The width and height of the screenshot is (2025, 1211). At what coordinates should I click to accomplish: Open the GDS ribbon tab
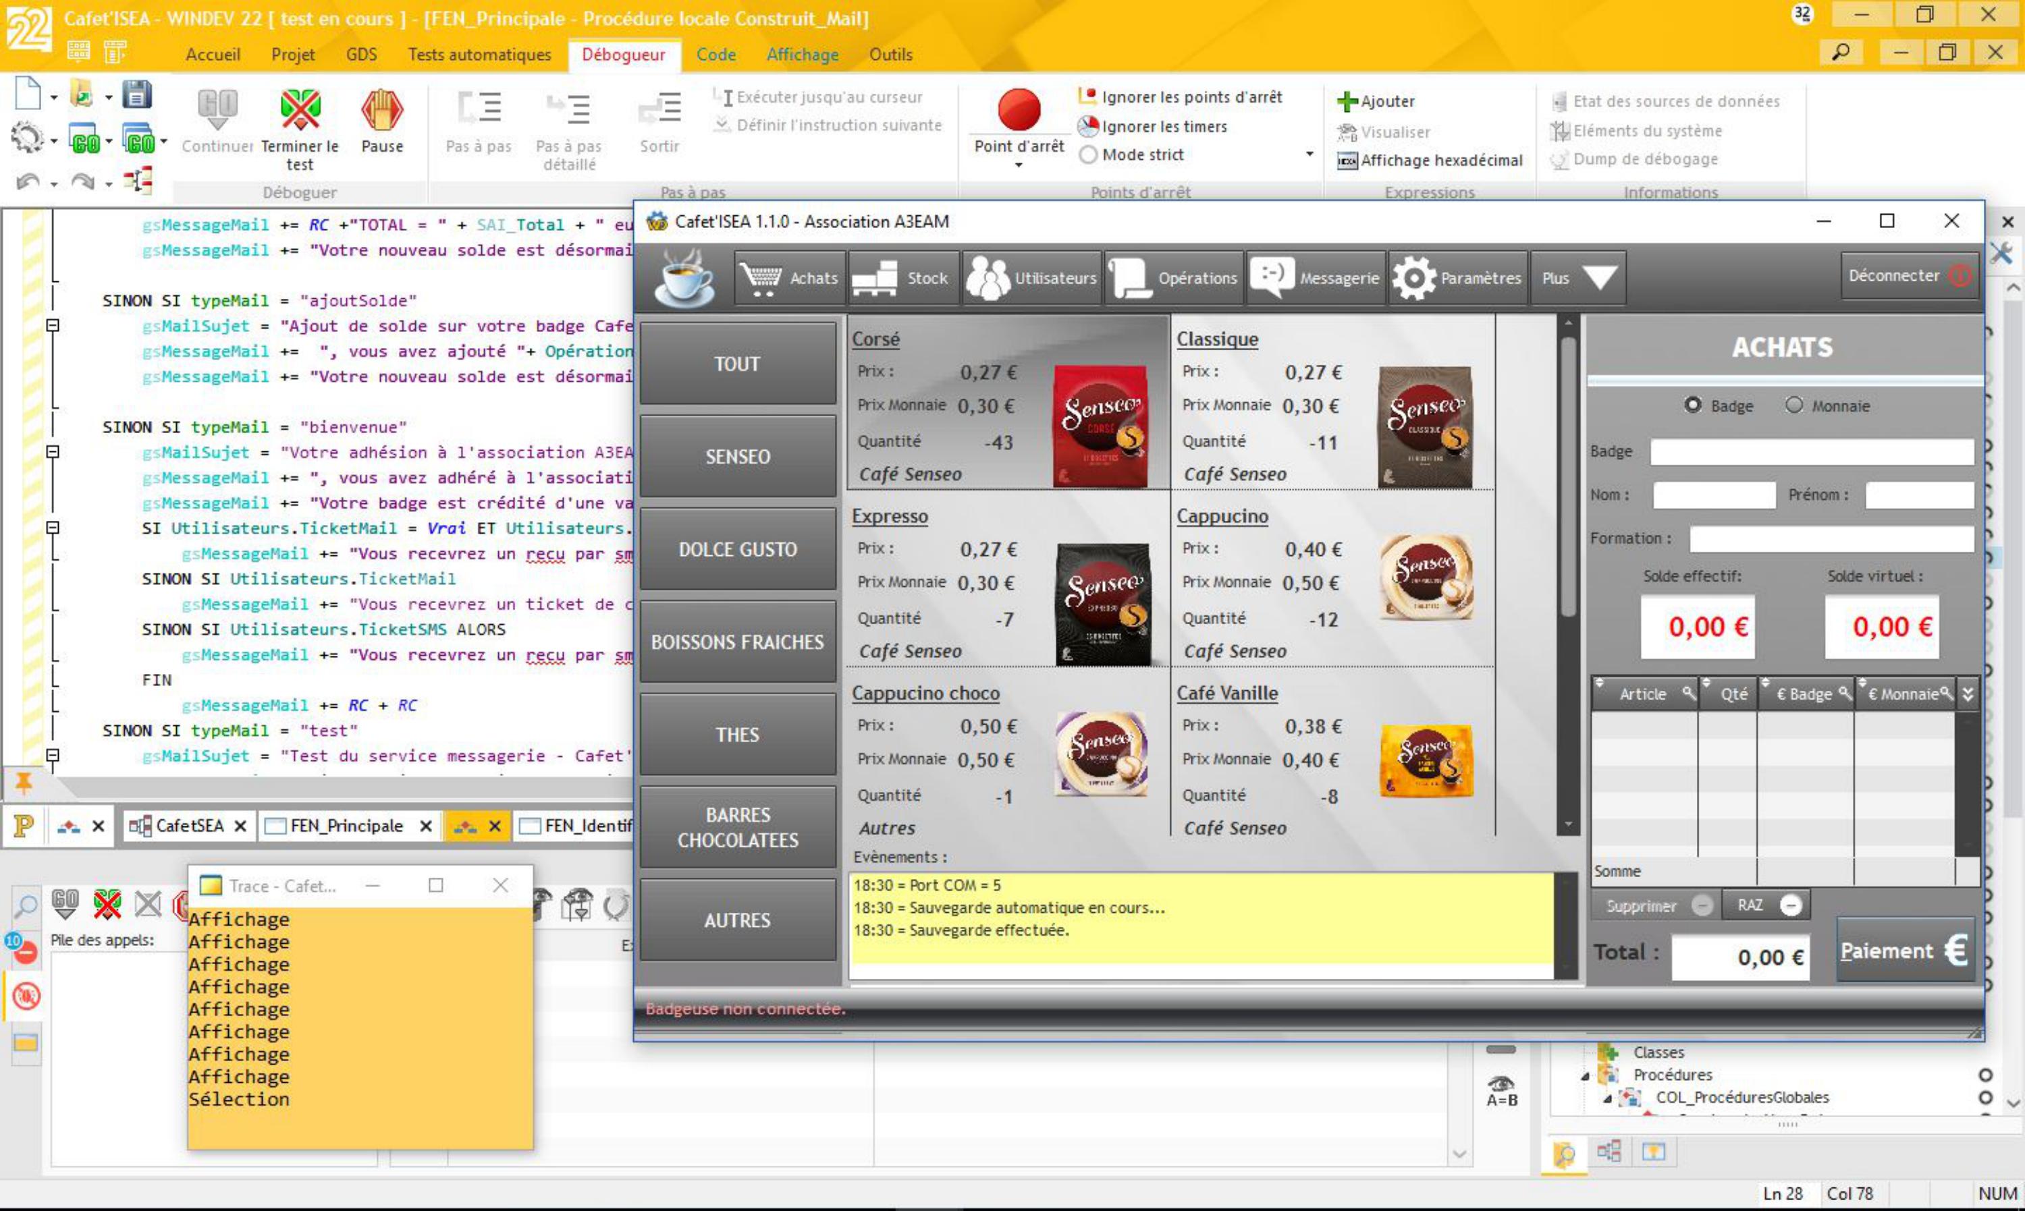pos(362,55)
